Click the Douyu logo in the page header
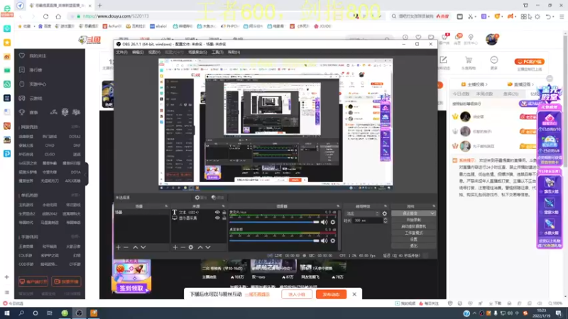 [89, 40]
